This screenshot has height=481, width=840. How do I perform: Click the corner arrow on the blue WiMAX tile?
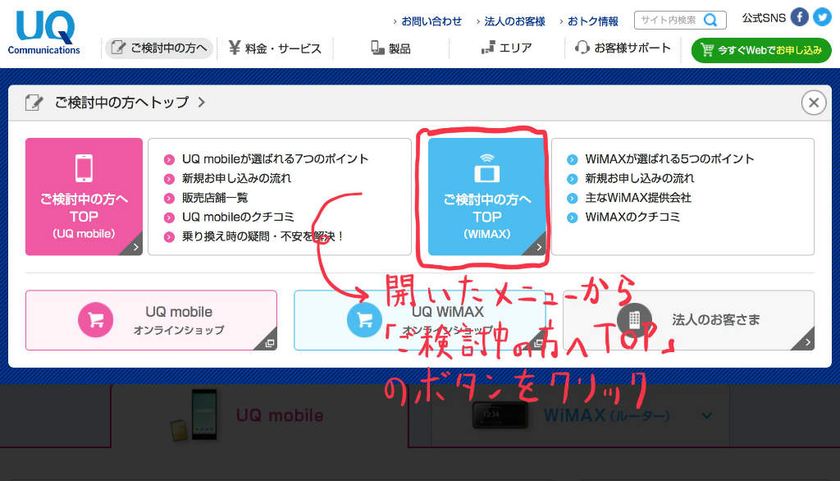(x=538, y=245)
